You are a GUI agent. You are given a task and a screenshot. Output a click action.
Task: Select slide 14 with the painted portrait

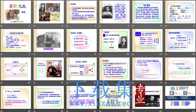pyautogui.click(x=49, y=69)
